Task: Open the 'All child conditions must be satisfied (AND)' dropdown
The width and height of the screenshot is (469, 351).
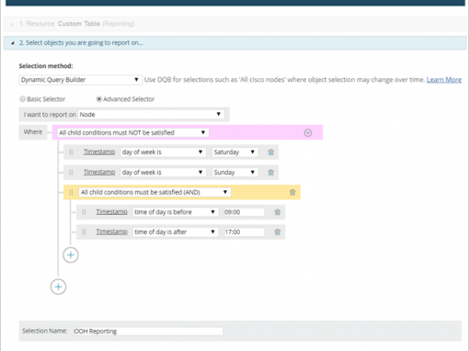Action: (154, 192)
